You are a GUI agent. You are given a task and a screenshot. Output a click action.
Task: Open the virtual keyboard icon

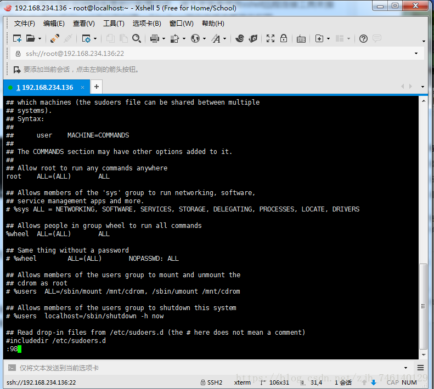click(x=301, y=39)
